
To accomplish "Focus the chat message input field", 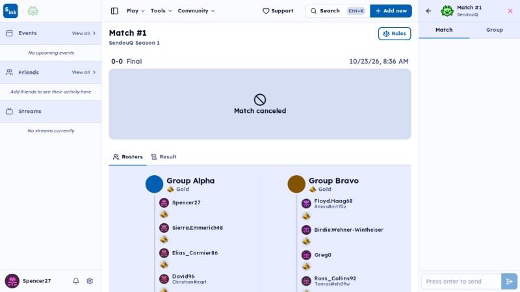I will click(461, 282).
